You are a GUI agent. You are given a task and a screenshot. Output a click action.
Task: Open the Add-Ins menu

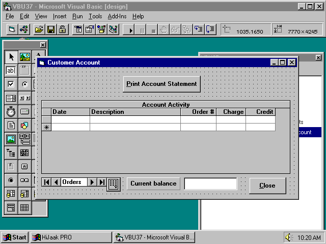point(117,16)
